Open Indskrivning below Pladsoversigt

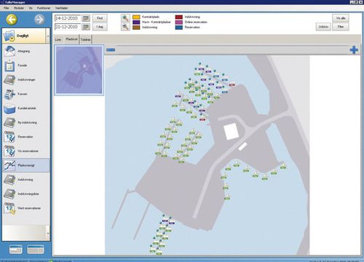(x=26, y=180)
